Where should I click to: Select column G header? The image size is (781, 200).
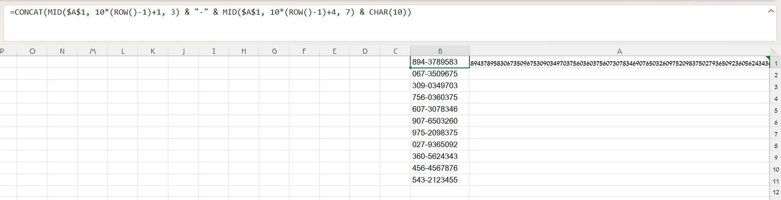(274, 51)
